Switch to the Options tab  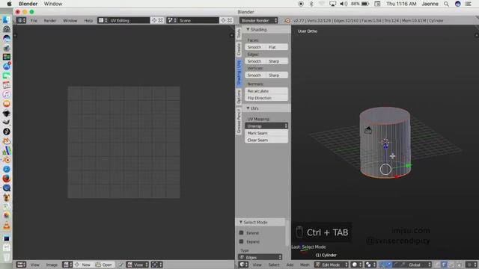point(239,96)
